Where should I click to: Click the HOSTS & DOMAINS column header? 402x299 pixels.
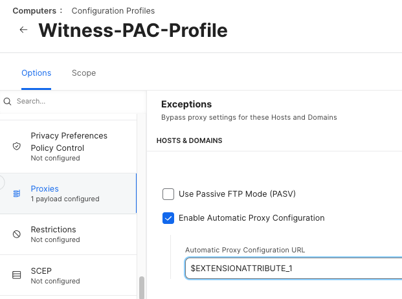click(189, 140)
